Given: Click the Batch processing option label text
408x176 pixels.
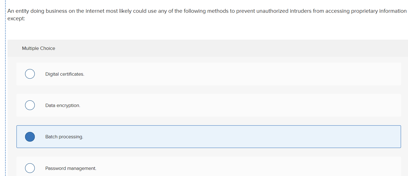Looking at the screenshot, I should [x=64, y=137].
